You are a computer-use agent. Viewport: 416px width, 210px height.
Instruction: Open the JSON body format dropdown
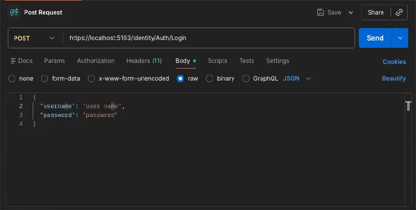coord(297,78)
